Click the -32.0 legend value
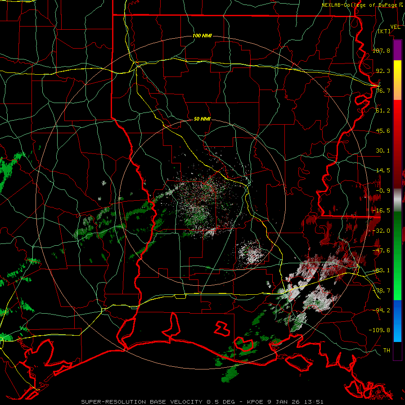The image size is (405, 405). (x=381, y=231)
